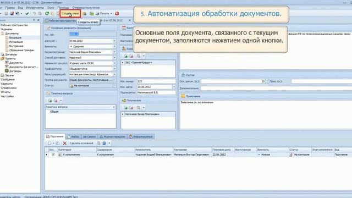Click new assignment icon in Поручения toolbar

(x=50, y=143)
